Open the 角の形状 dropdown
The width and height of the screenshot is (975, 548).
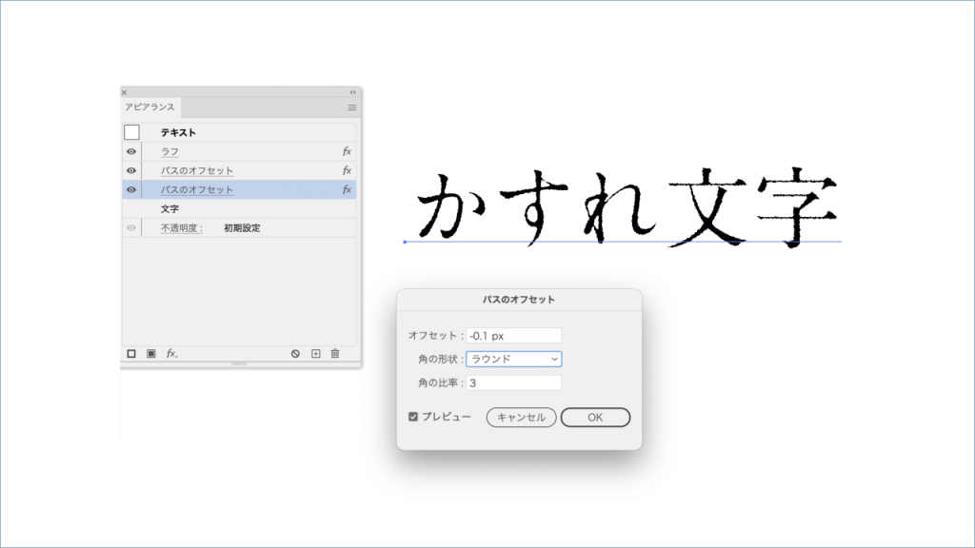point(513,359)
